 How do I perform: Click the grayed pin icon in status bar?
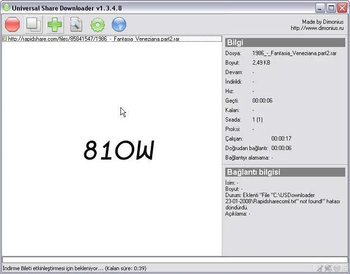click(320, 268)
